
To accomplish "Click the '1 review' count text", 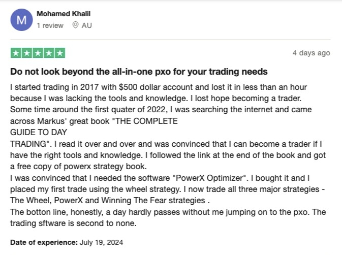I will pyautogui.click(x=50, y=25).
